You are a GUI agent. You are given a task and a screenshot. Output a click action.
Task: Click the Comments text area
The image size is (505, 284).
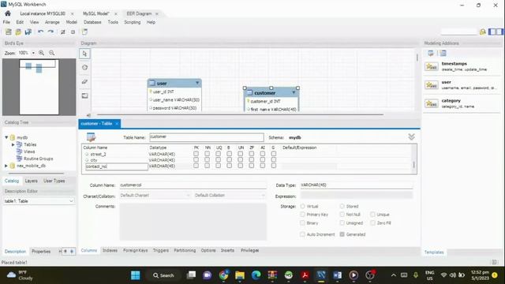pos(193,222)
